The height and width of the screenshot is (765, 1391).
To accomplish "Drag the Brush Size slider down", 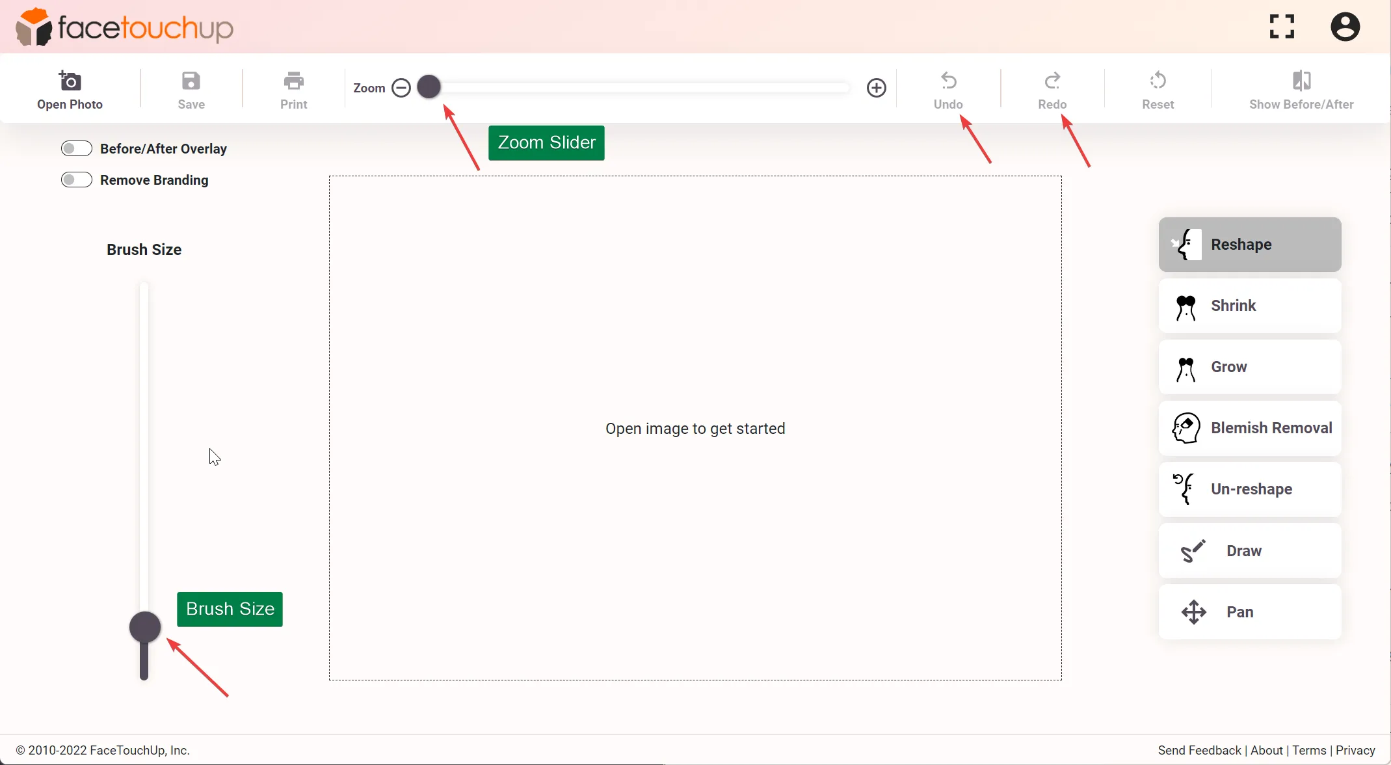I will tap(144, 628).
